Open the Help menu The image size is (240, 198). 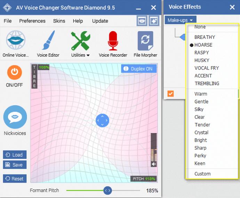[x=78, y=21]
